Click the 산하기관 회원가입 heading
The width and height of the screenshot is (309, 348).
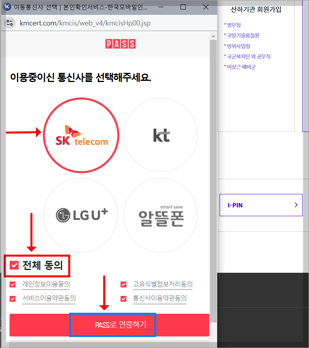tap(256, 10)
